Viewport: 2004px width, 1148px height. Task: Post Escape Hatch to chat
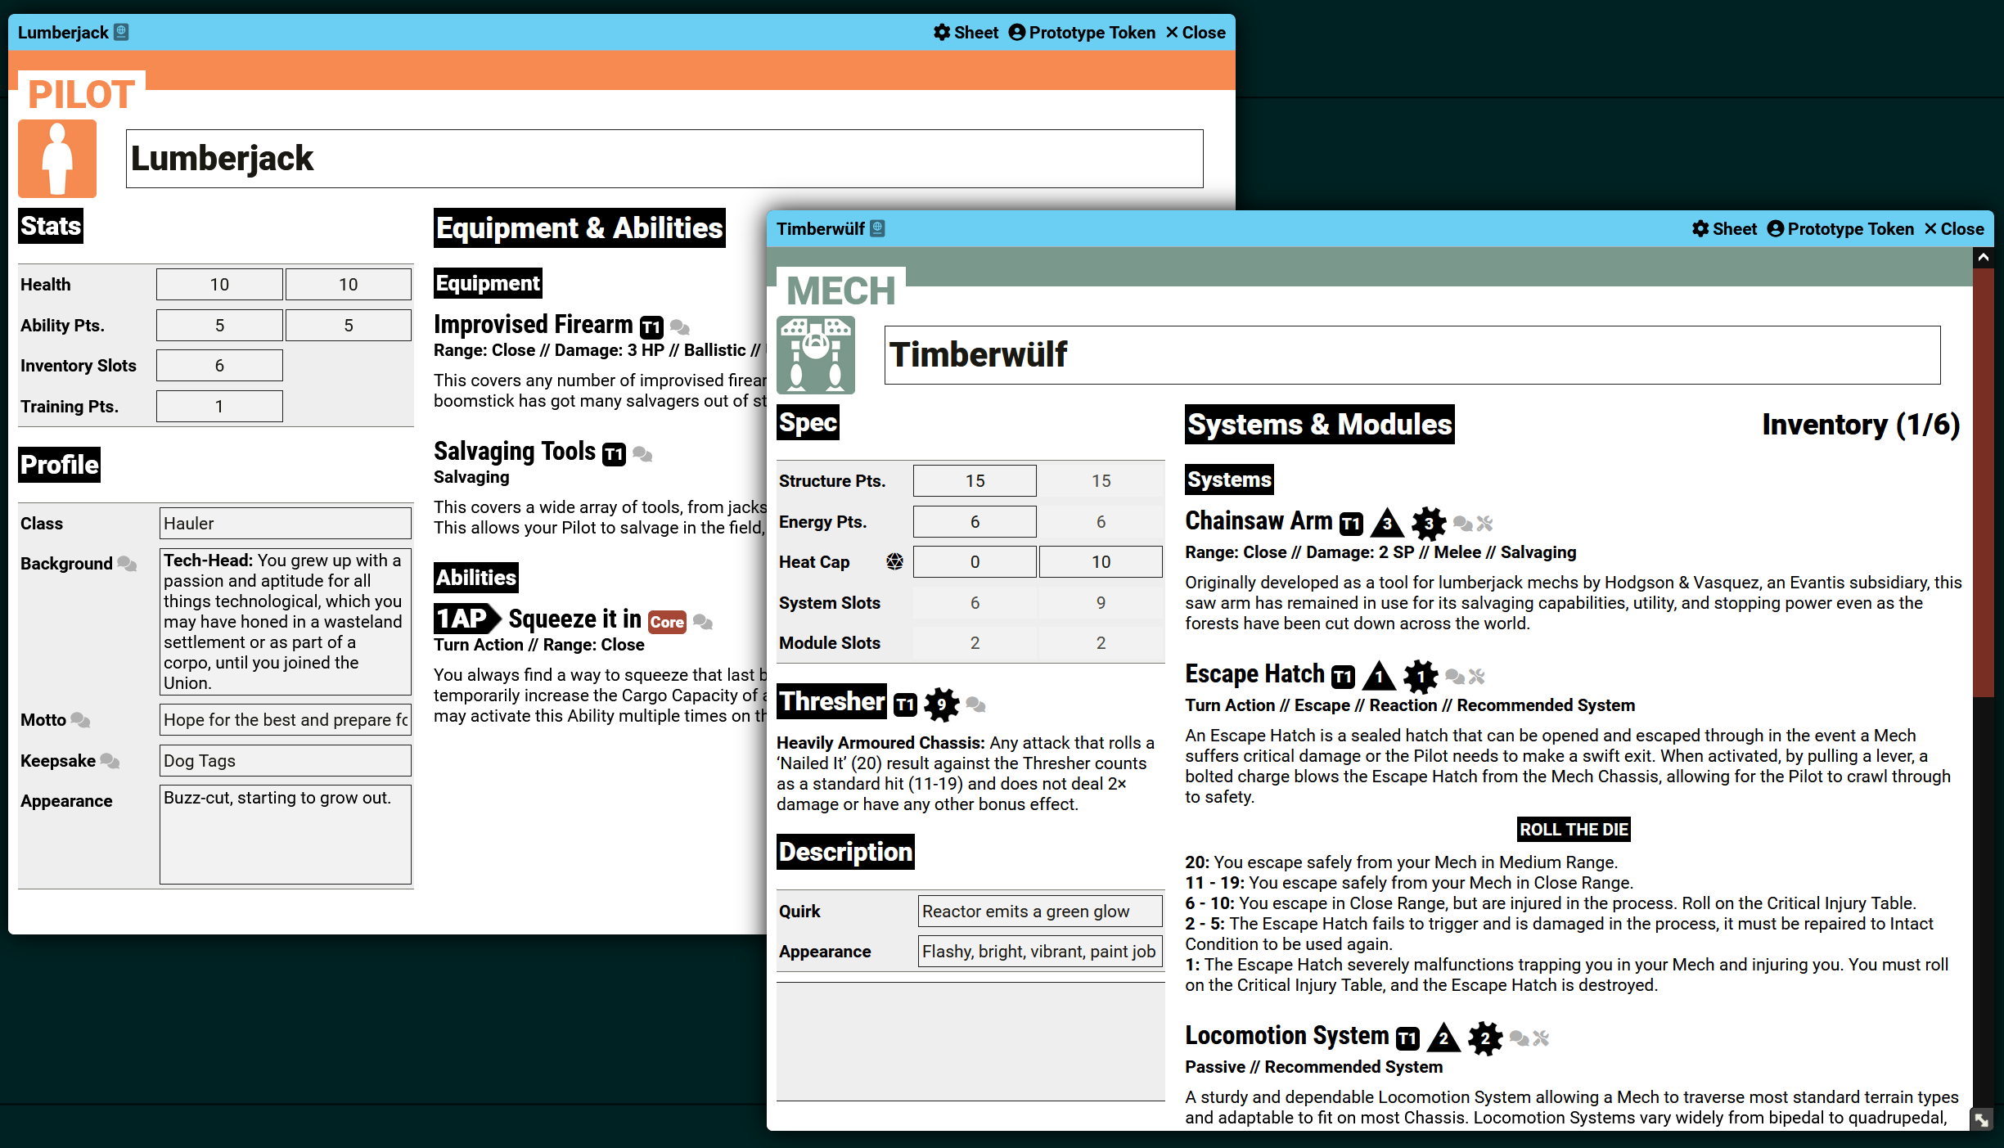pyautogui.click(x=1455, y=677)
